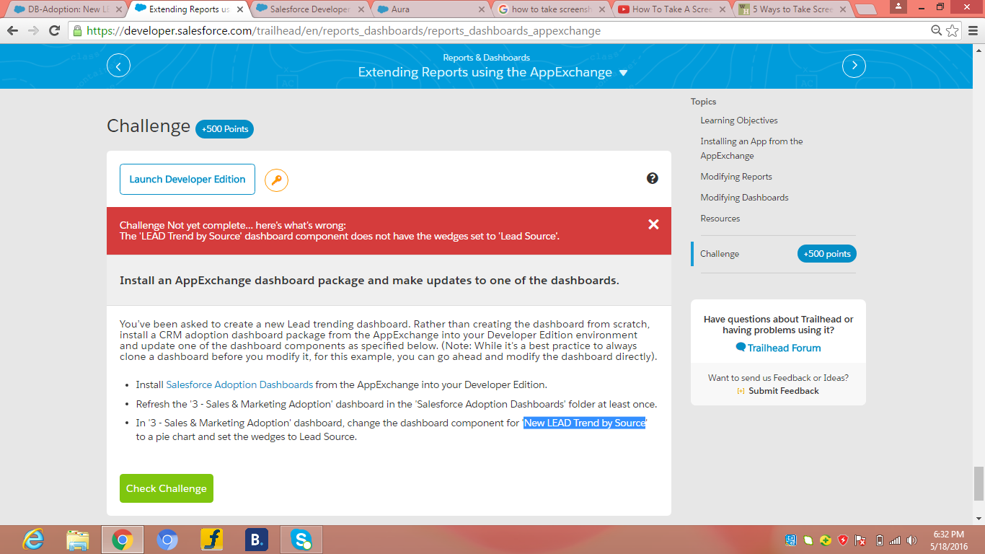Click the yellow-green plus tray icon

pos(825,540)
